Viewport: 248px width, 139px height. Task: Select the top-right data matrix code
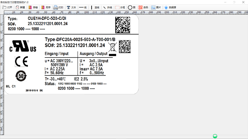123,25
